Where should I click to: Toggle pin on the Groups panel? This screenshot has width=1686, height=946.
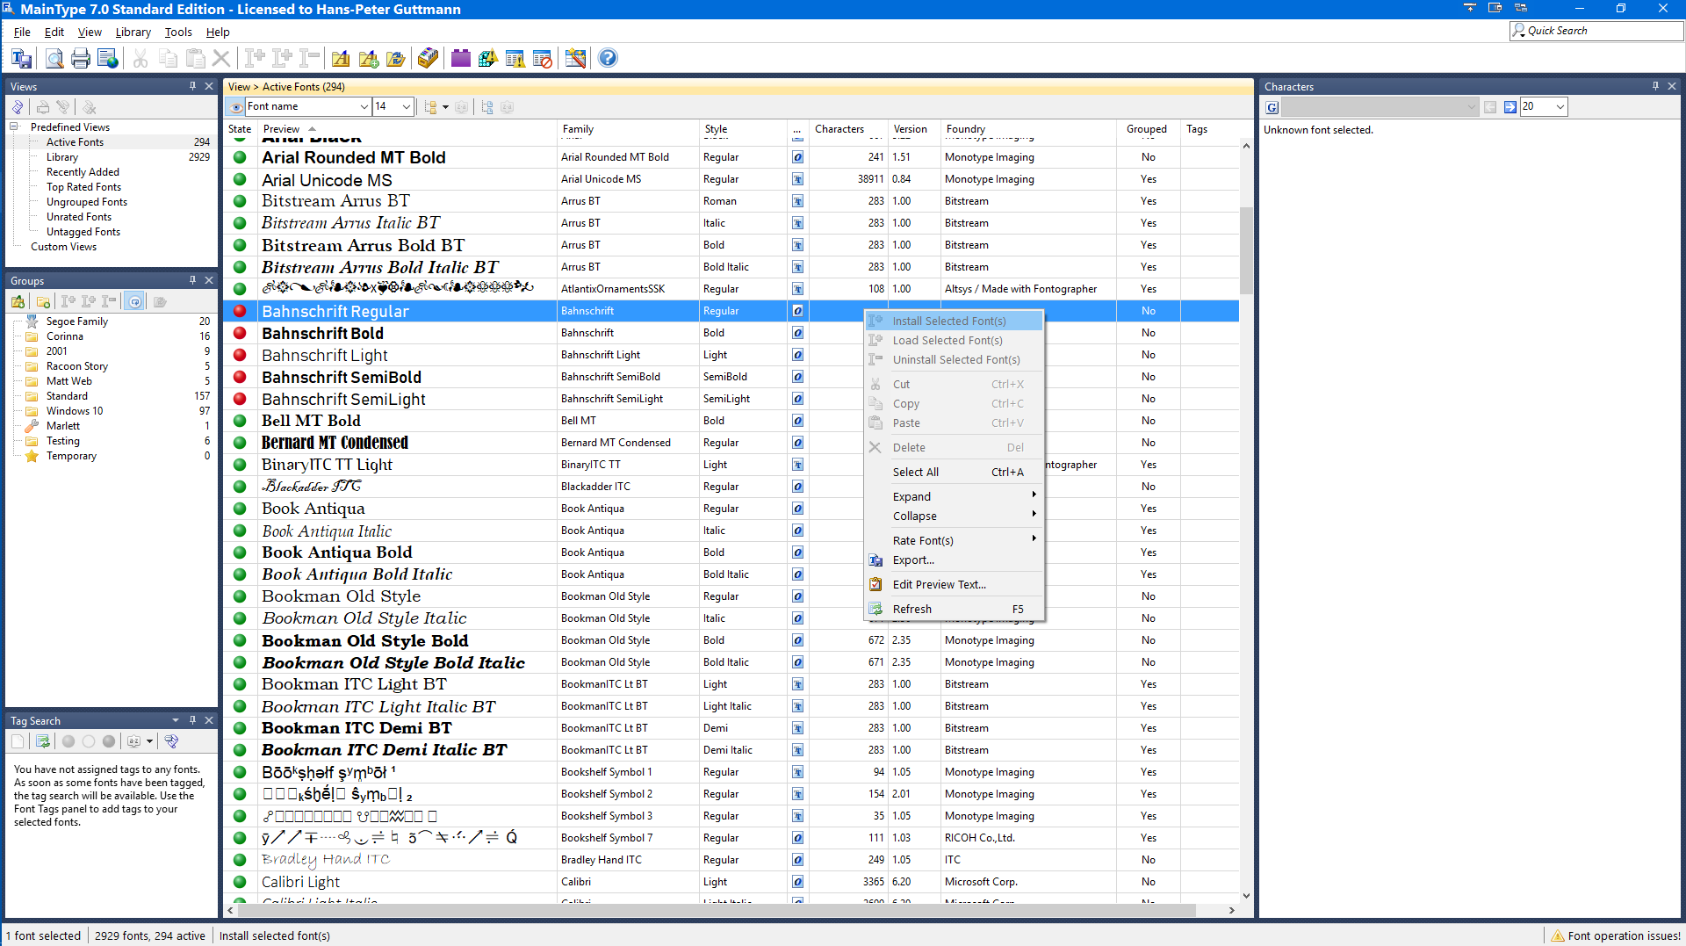pyautogui.click(x=192, y=280)
